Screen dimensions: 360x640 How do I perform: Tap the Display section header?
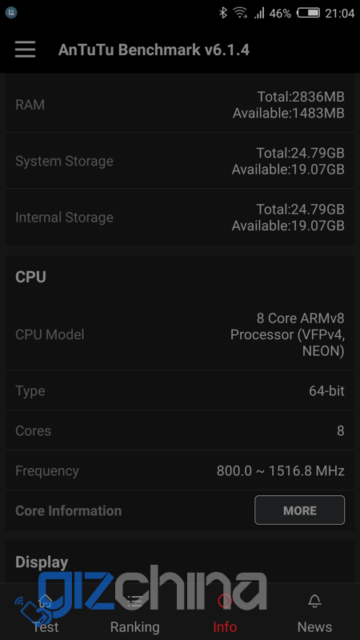tap(42, 562)
